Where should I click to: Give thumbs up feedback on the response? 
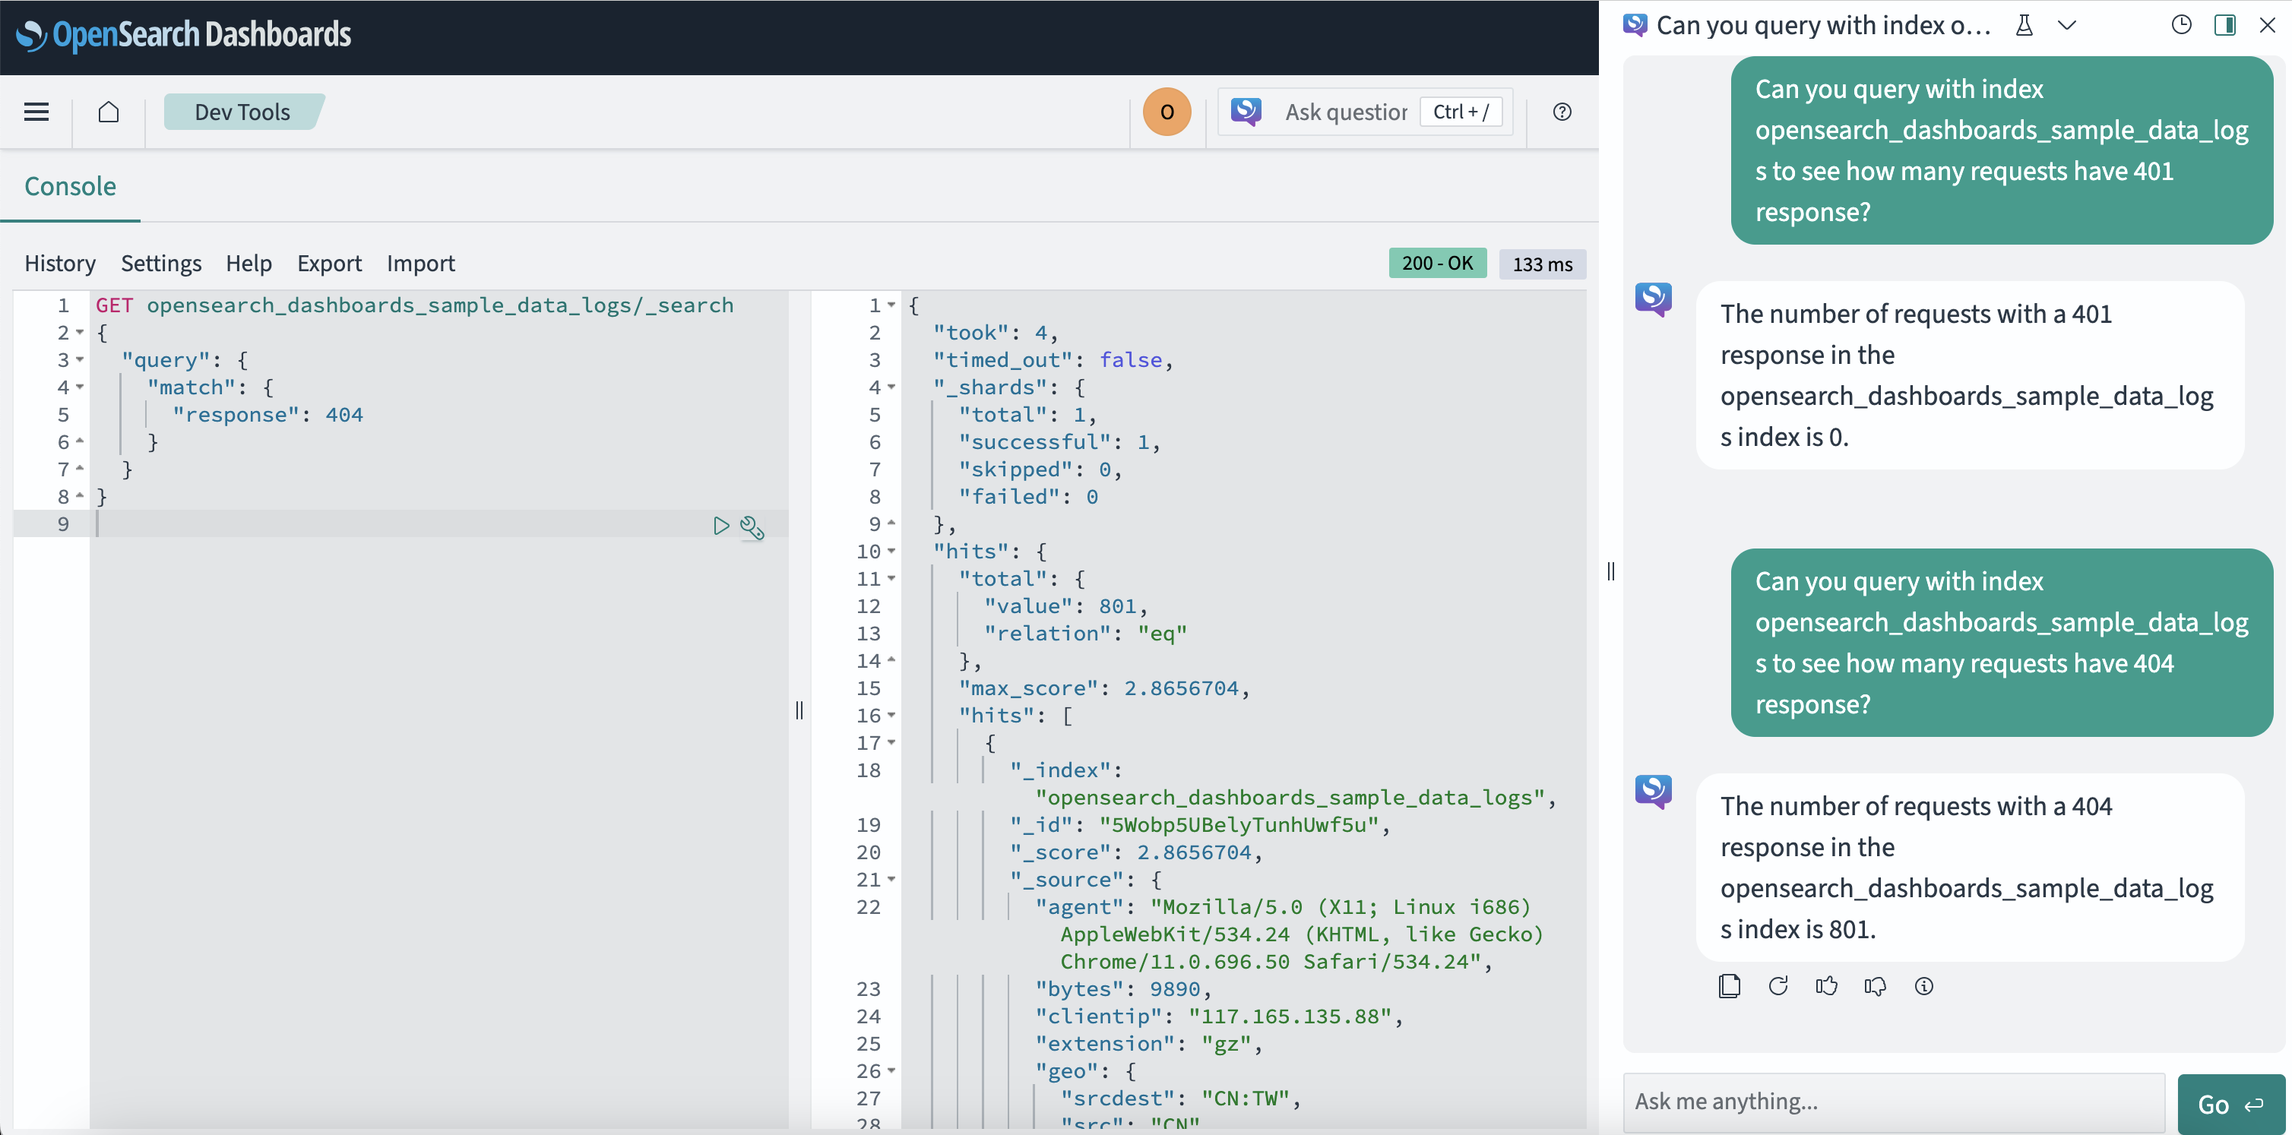[1827, 985]
